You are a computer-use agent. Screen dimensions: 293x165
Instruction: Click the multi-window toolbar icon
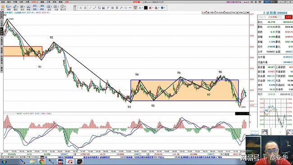(x=55, y=7)
